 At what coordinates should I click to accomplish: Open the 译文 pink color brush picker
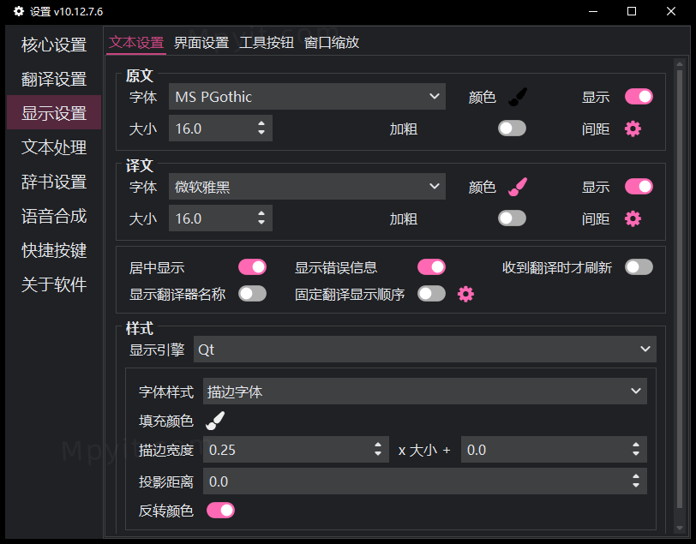pos(518,187)
